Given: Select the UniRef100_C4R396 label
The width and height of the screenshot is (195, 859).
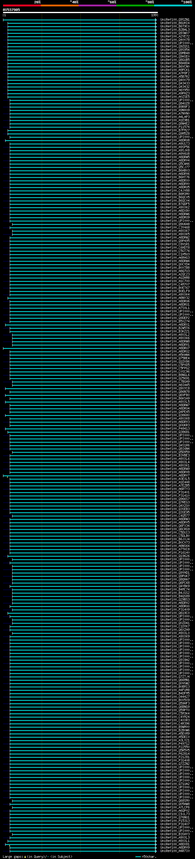Looking at the screenshot, I should (x=175, y=724).
